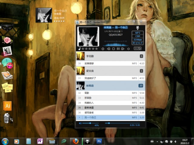Click the foobar2000 taskbar button
The width and height of the screenshot is (194, 145).
(87, 141)
